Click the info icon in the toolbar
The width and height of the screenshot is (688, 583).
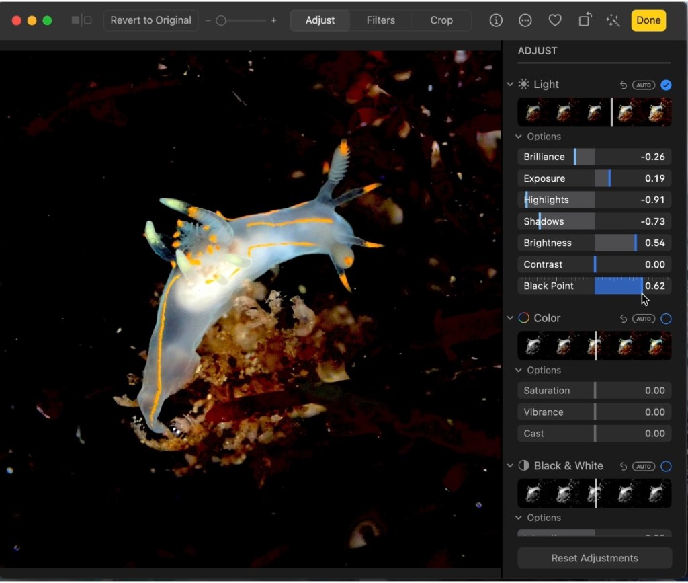click(x=496, y=20)
